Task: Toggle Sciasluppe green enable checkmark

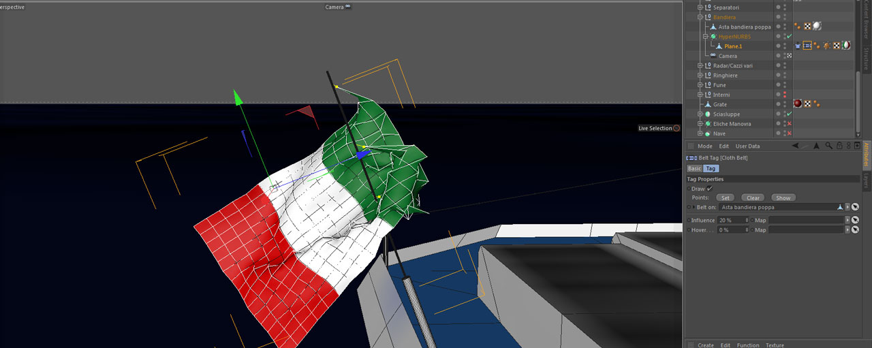Action: 789,114
